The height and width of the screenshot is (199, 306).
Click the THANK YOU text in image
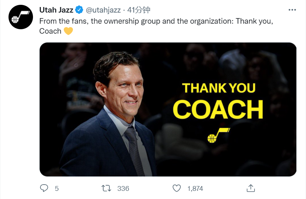coord(219,88)
